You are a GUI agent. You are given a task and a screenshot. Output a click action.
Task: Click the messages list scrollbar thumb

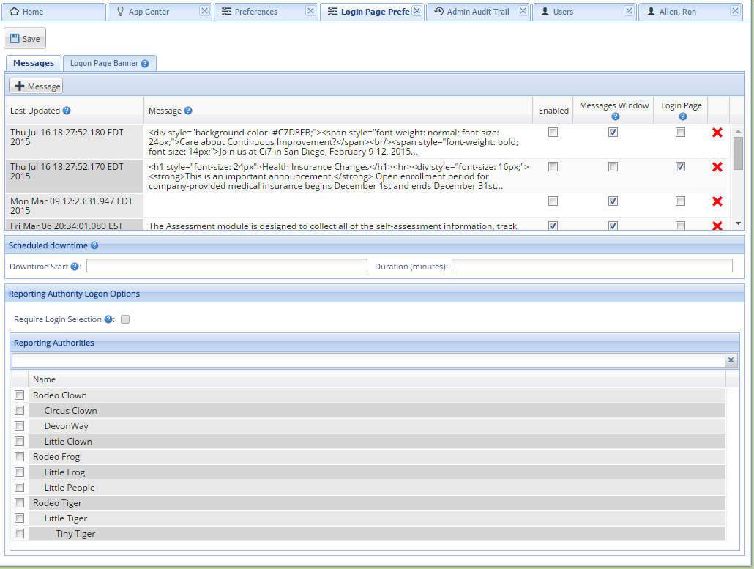[x=738, y=153]
